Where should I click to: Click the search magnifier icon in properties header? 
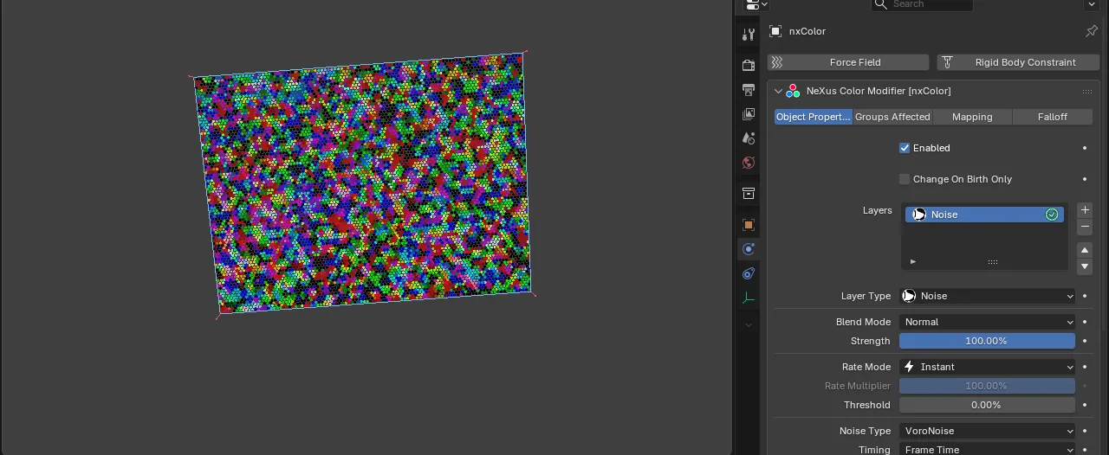[882, 4]
